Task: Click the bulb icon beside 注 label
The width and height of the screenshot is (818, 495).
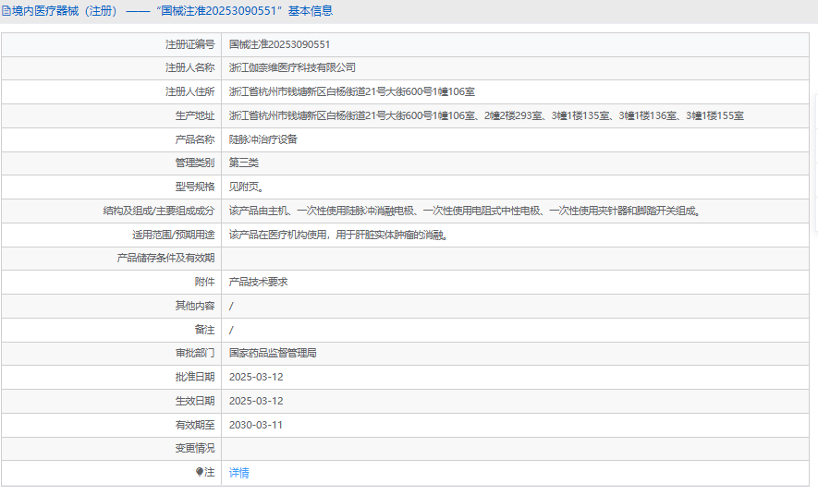Action: pyautogui.click(x=200, y=472)
